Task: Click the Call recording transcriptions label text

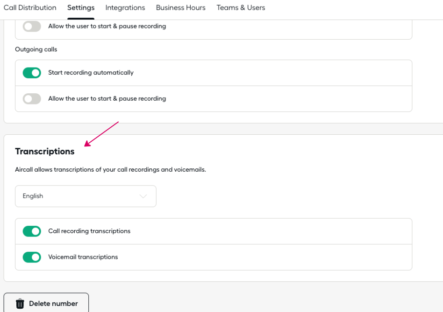Action: (89, 231)
